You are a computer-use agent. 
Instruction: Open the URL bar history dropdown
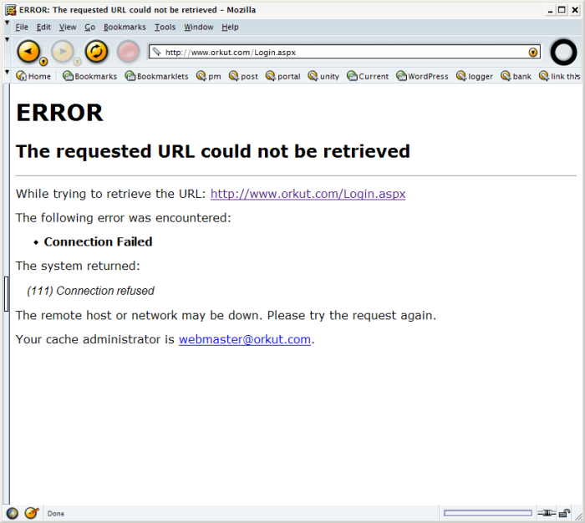[x=533, y=53]
